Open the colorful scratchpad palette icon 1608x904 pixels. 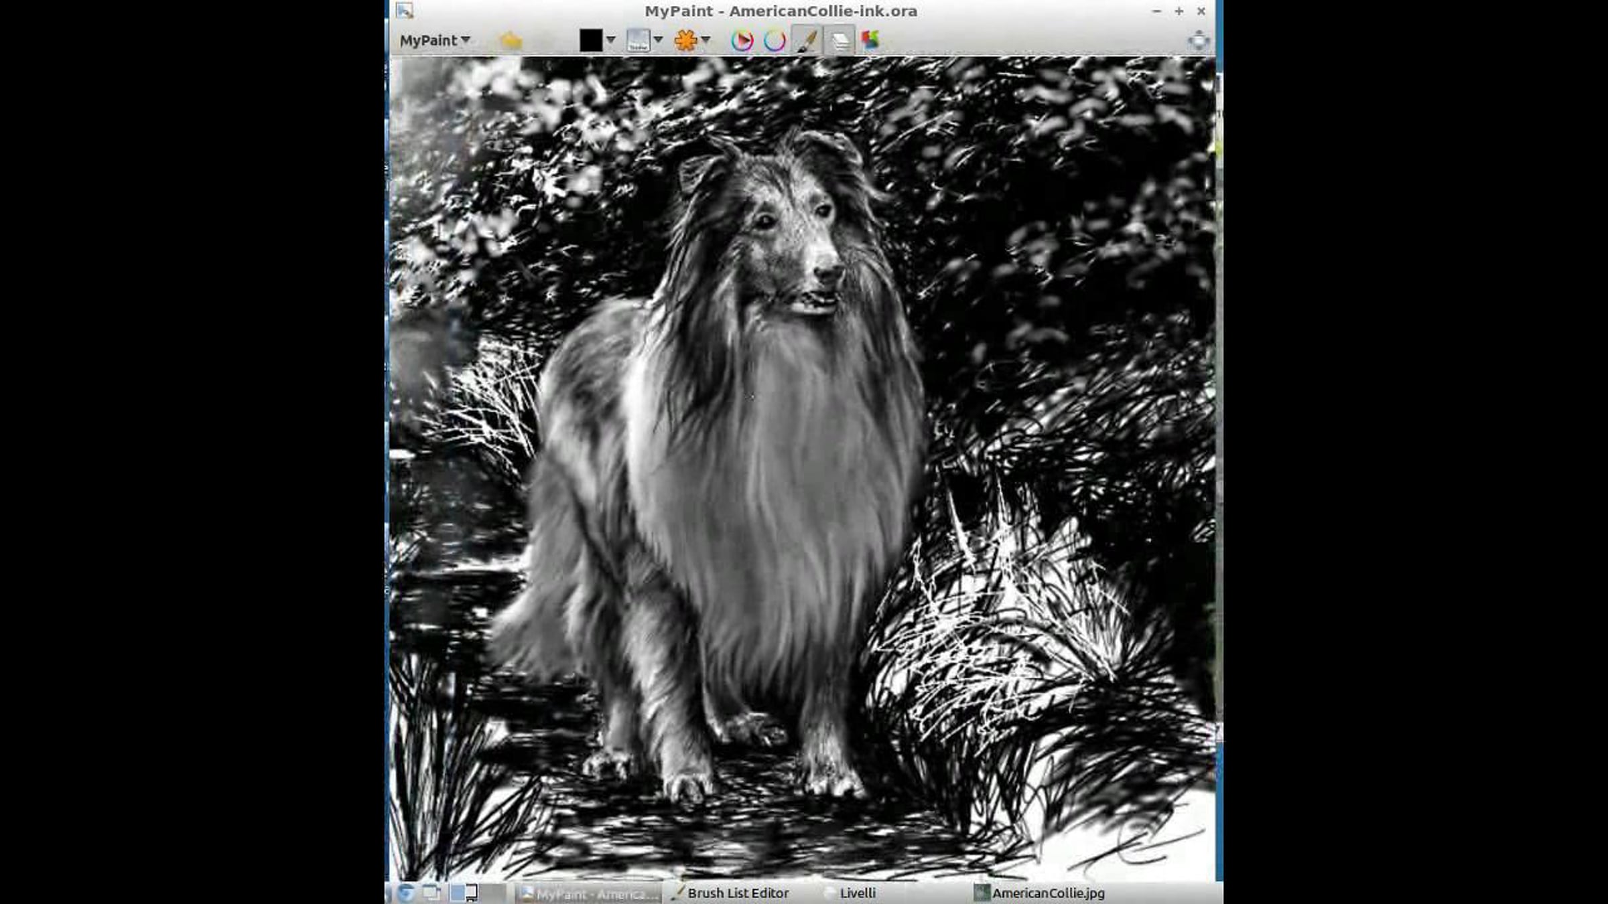(x=870, y=40)
